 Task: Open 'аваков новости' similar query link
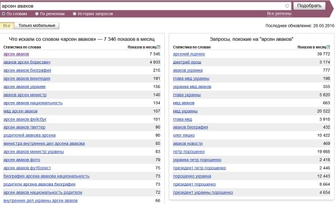click(188, 144)
